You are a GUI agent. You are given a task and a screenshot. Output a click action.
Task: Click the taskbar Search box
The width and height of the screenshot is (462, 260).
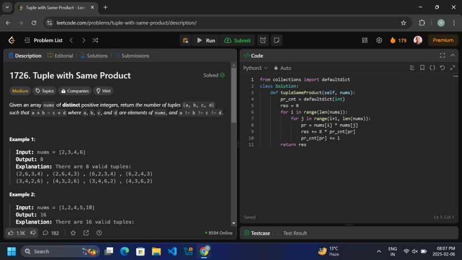pos(61,251)
